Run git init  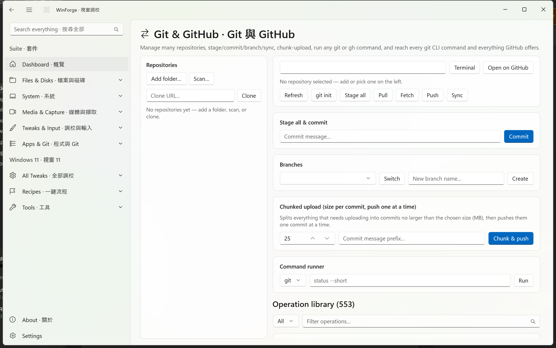323,95
